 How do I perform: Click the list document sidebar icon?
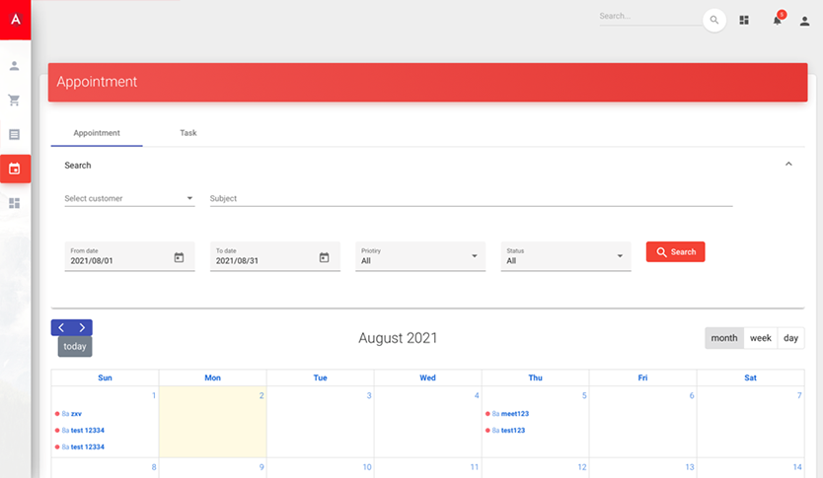pos(14,134)
